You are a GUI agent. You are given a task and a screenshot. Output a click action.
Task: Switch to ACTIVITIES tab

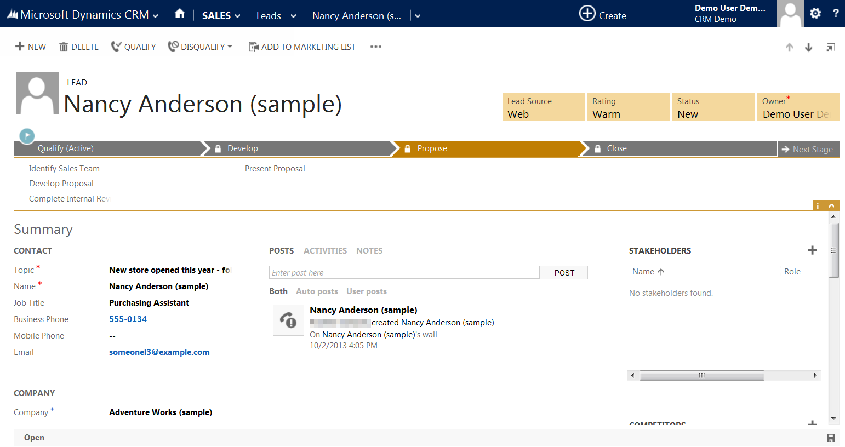[325, 250]
